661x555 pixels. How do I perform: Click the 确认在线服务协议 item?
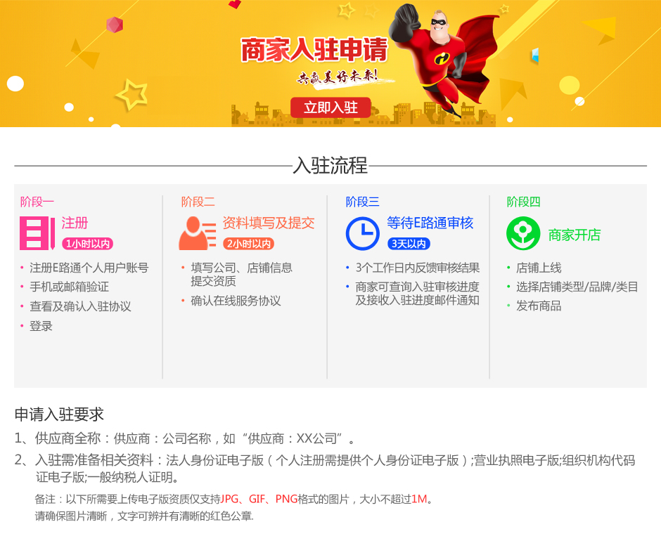(x=236, y=301)
